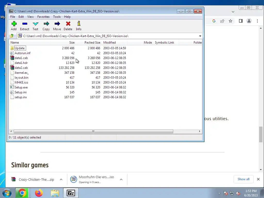Click Show all downloads button
Screen dimensions: 264x198
[x=243, y=179]
